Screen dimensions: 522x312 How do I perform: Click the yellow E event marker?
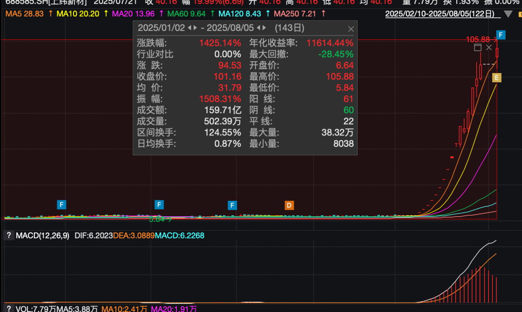pyautogui.click(x=496, y=77)
